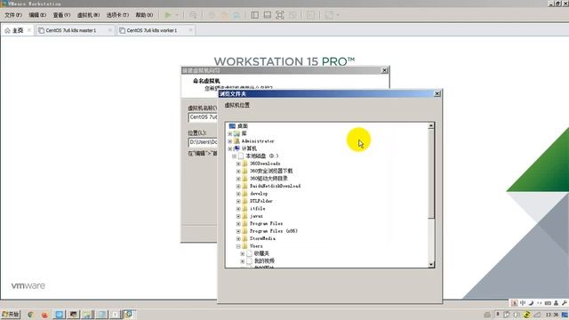Open the dropdown arrow beside the power-on icon
The image size is (569, 320).
click(177, 15)
